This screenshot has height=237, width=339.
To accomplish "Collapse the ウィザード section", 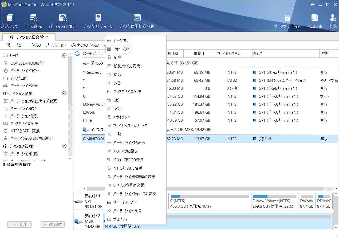I will (x=64, y=55).
